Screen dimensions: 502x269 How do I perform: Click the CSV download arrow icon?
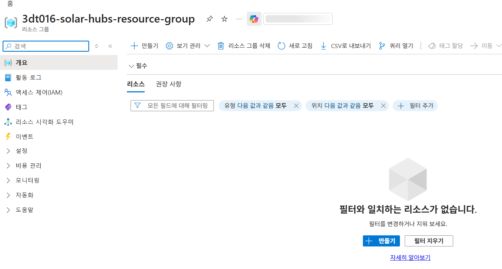coord(323,46)
